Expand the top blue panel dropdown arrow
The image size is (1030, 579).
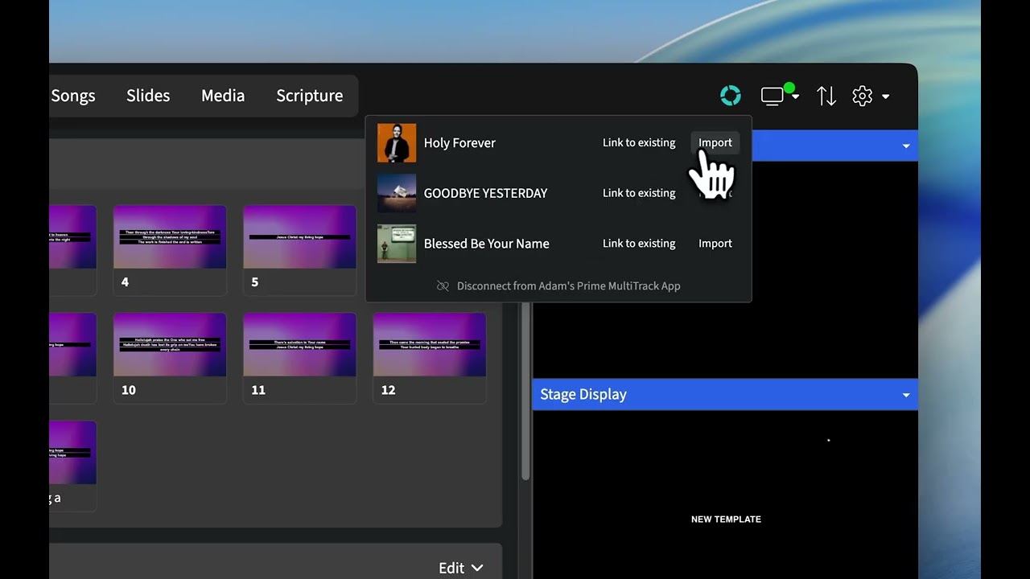[x=906, y=146]
